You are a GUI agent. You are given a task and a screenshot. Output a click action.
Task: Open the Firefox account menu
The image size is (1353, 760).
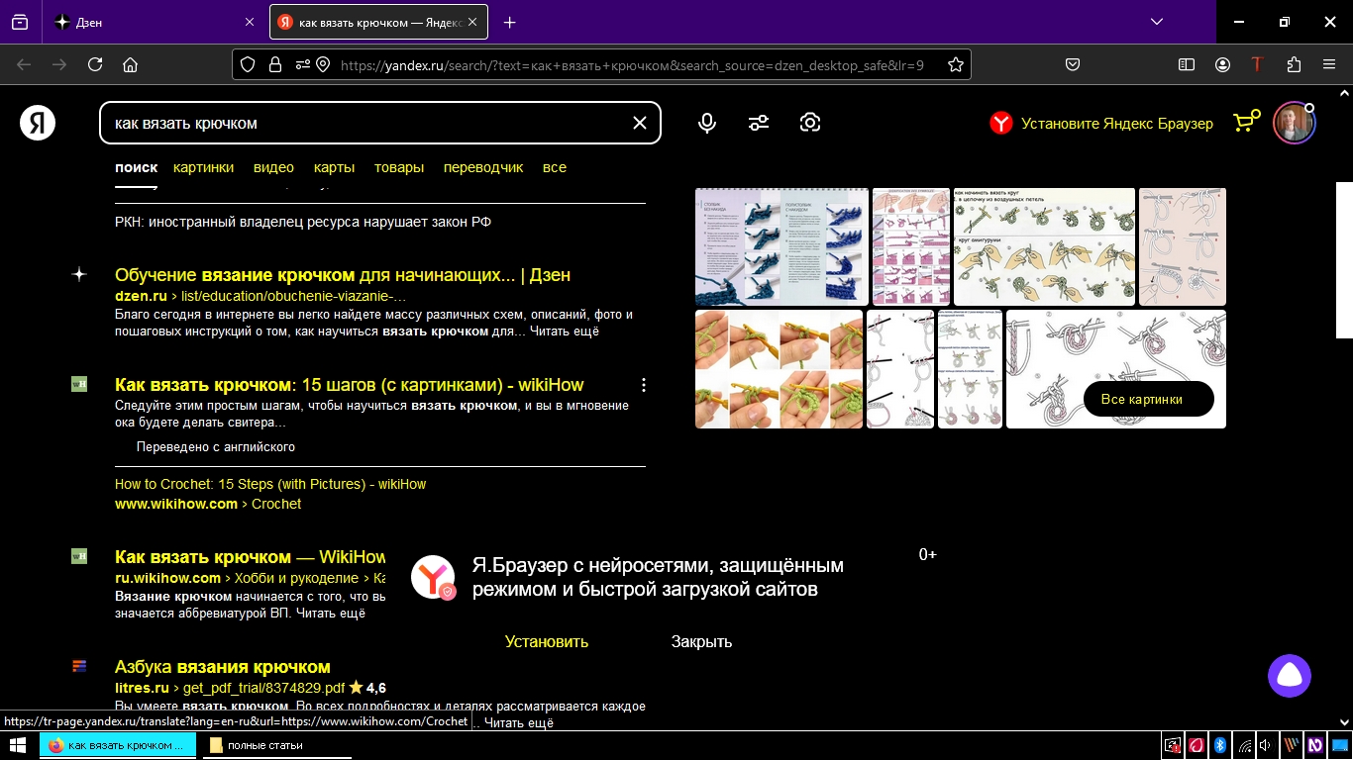tap(1222, 64)
